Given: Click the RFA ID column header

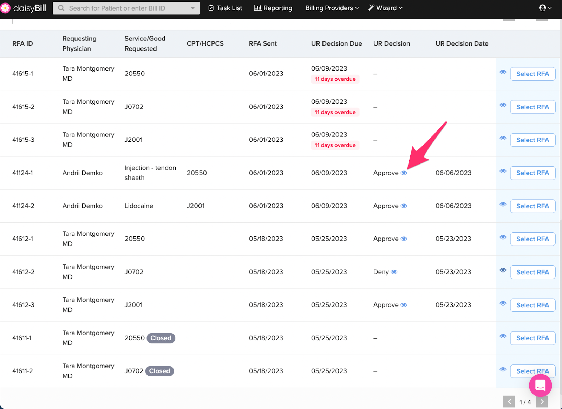Looking at the screenshot, I should [x=22, y=43].
